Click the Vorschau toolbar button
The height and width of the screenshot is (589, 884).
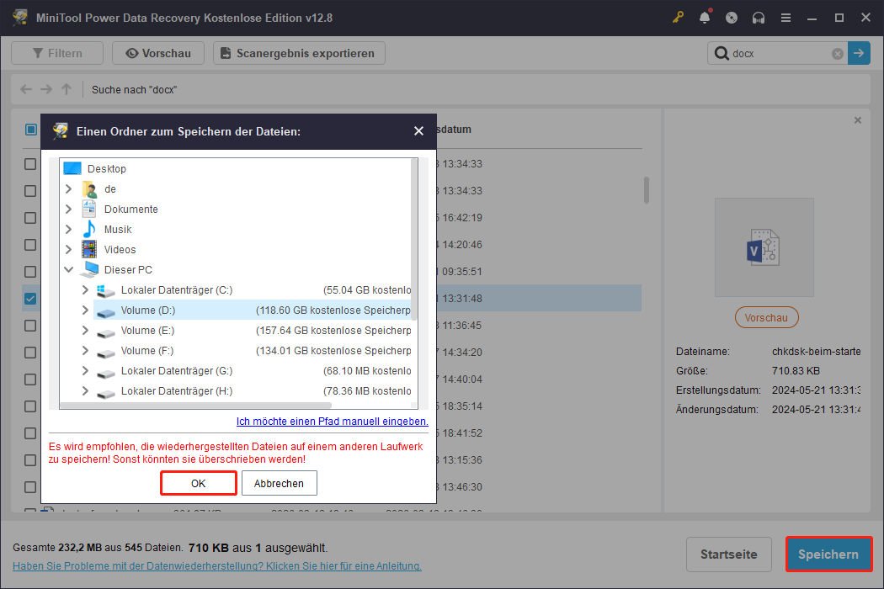[x=158, y=53]
